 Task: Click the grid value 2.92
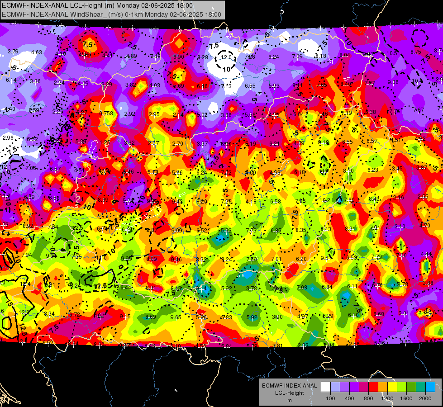click(x=130, y=114)
